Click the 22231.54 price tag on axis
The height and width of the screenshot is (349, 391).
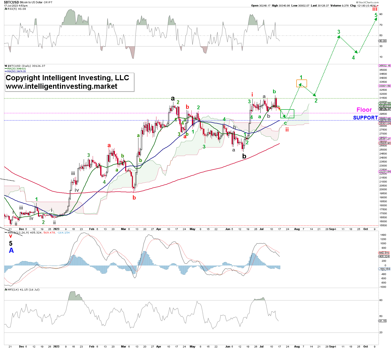[385, 172]
